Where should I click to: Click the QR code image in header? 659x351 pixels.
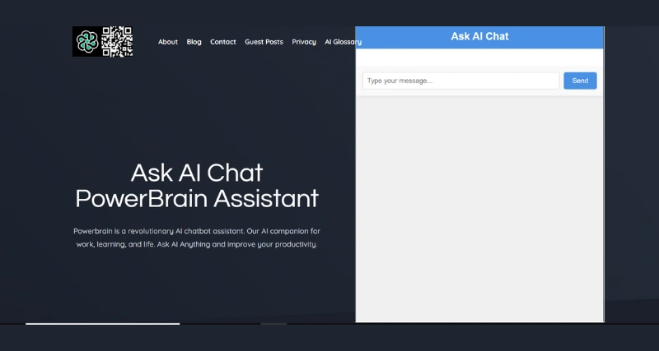[118, 42]
